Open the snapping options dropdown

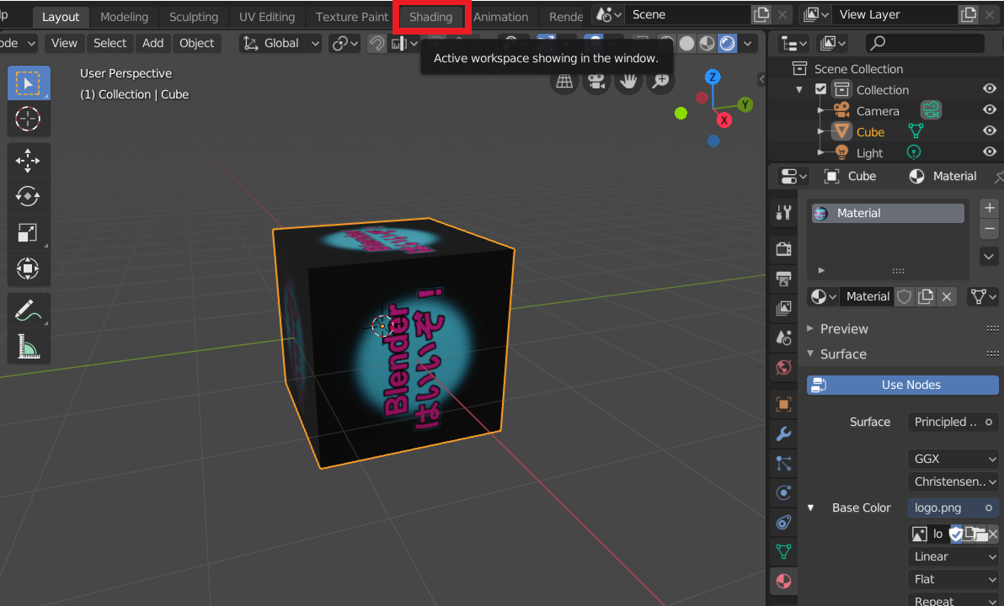tap(404, 44)
